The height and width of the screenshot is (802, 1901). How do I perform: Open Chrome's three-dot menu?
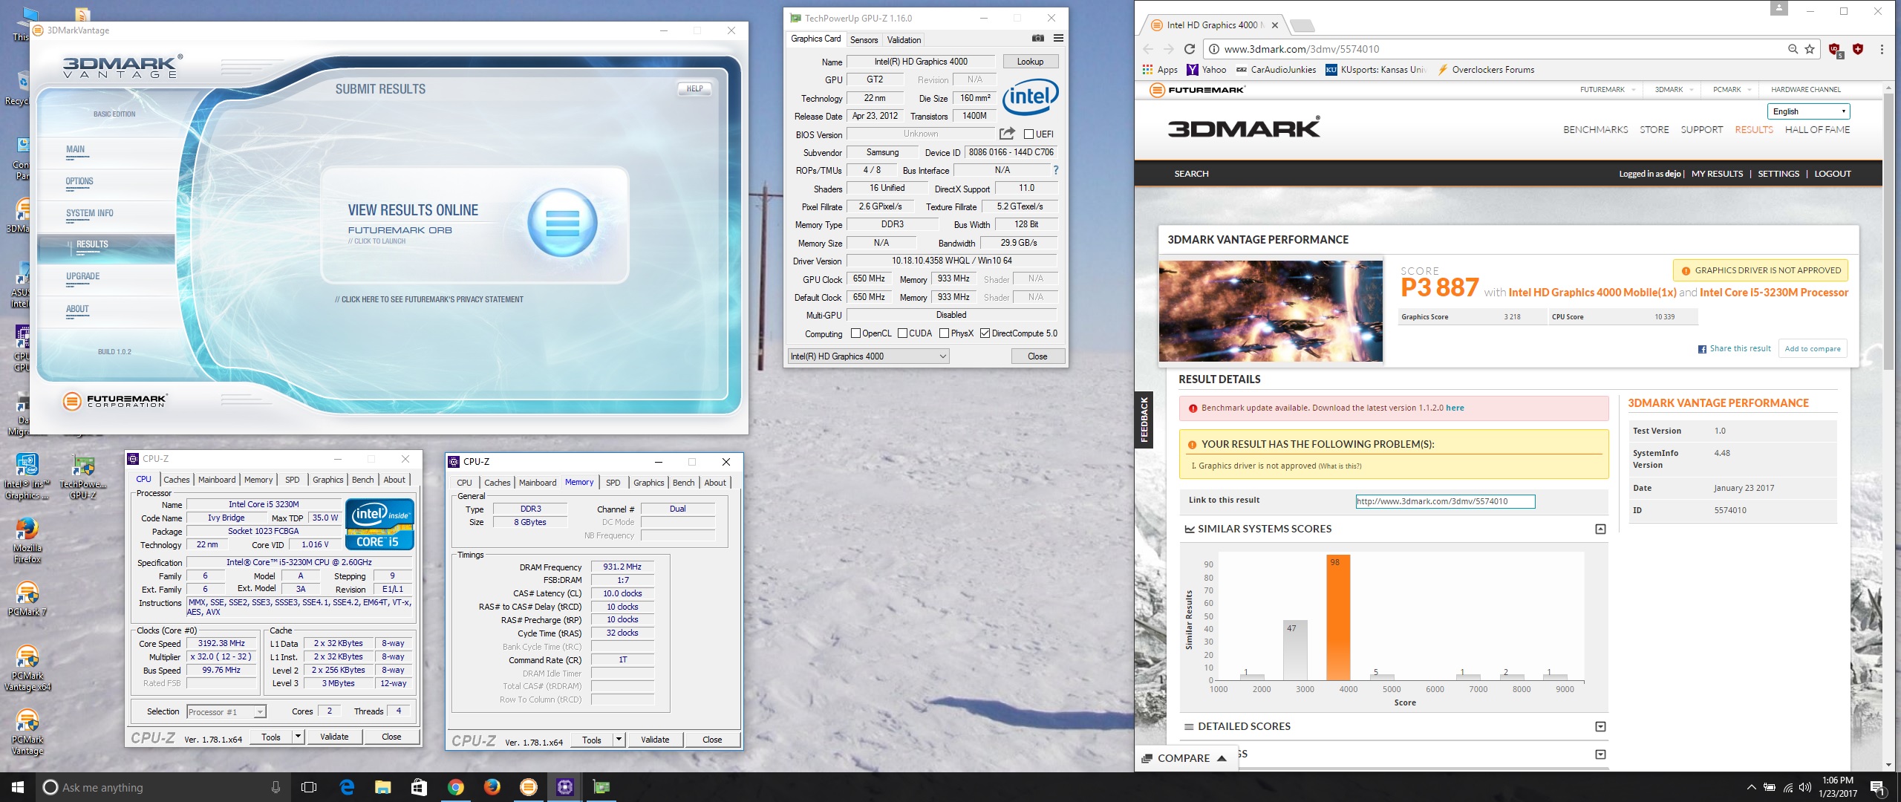(x=1882, y=49)
